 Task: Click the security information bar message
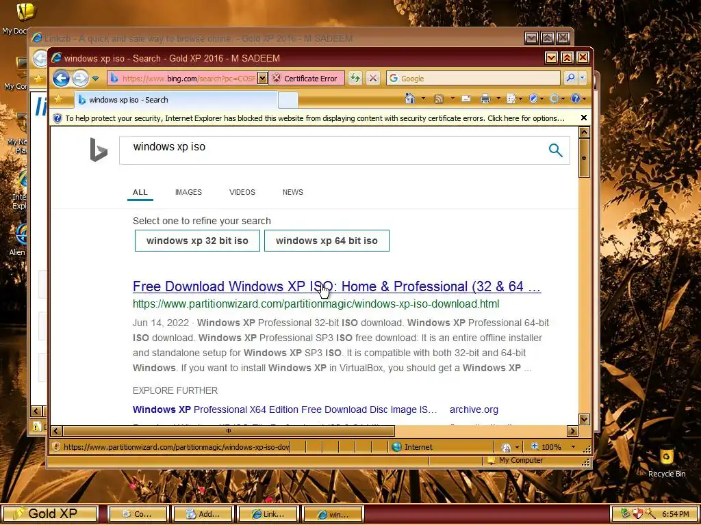click(x=315, y=118)
